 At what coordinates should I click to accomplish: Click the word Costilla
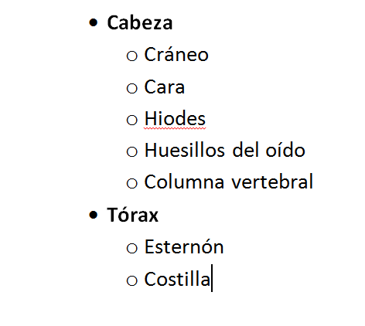click(x=177, y=279)
